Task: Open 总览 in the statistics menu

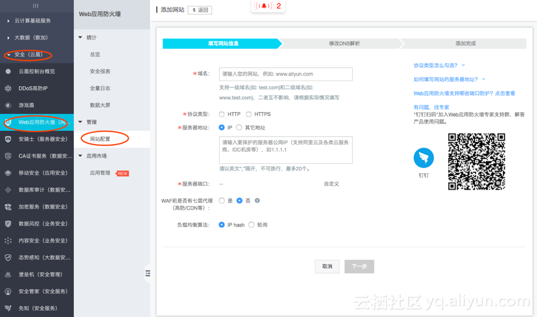Action: point(95,55)
